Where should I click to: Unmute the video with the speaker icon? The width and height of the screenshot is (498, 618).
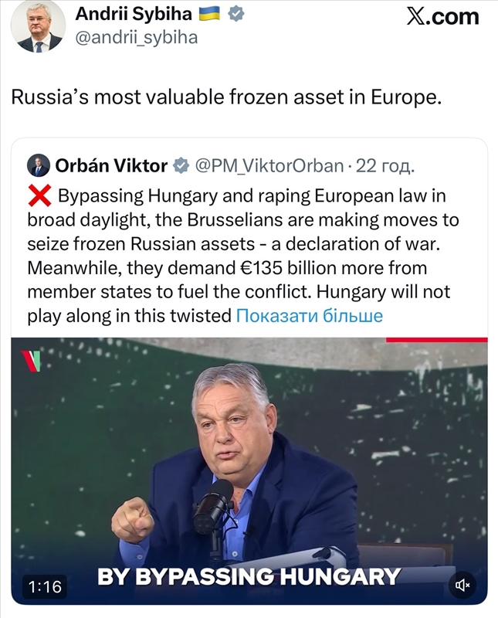(463, 585)
